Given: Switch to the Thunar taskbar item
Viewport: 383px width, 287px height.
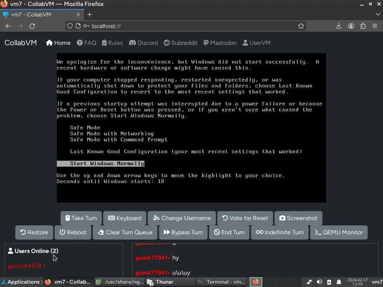Looking at the screenshot, I should tap(171, 282).
